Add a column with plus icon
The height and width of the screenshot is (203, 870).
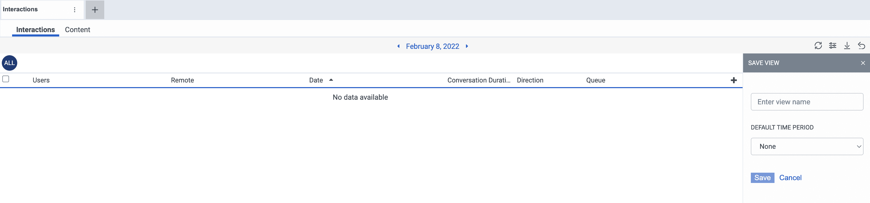point(734,80)
